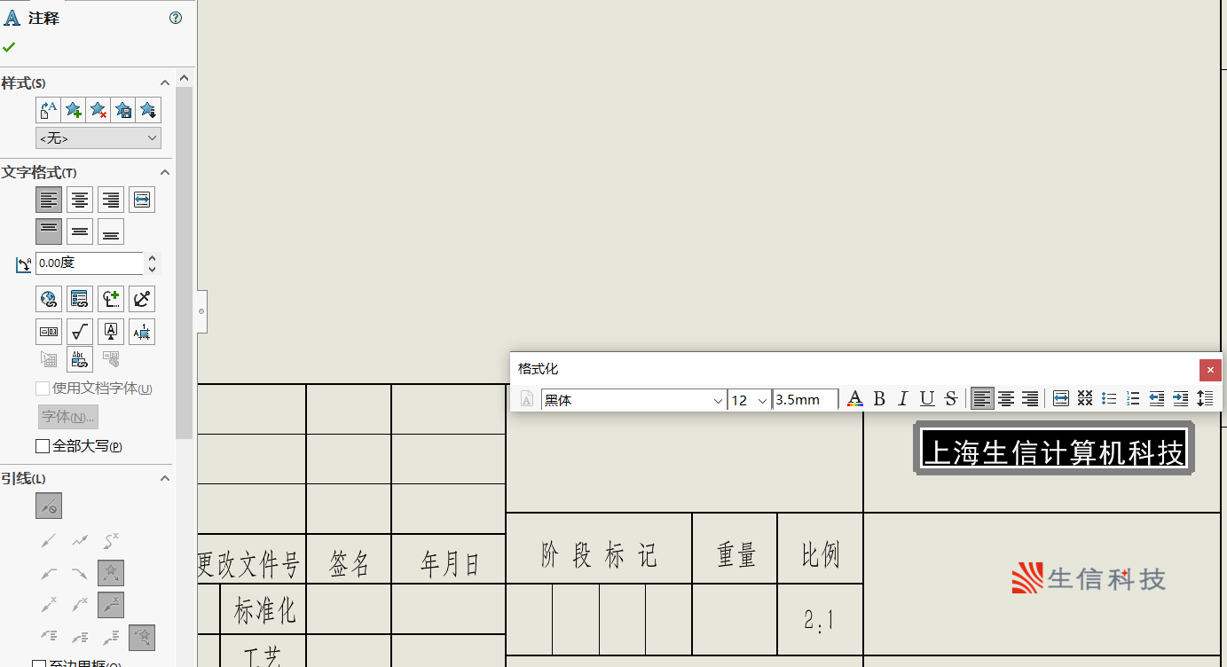Viewport: 1227px width, 667px height.
Task: Collapse the 文字格式 section
Action: pyautogui.click(x=164, y=172)
